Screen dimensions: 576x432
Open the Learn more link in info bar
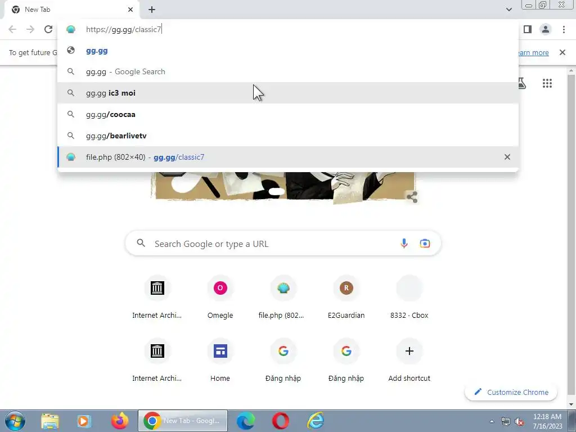tap(533, 52)
